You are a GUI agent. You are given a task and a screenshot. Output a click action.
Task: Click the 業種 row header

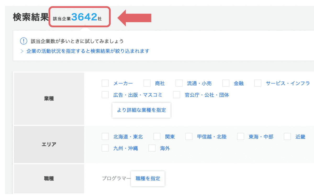49,99
